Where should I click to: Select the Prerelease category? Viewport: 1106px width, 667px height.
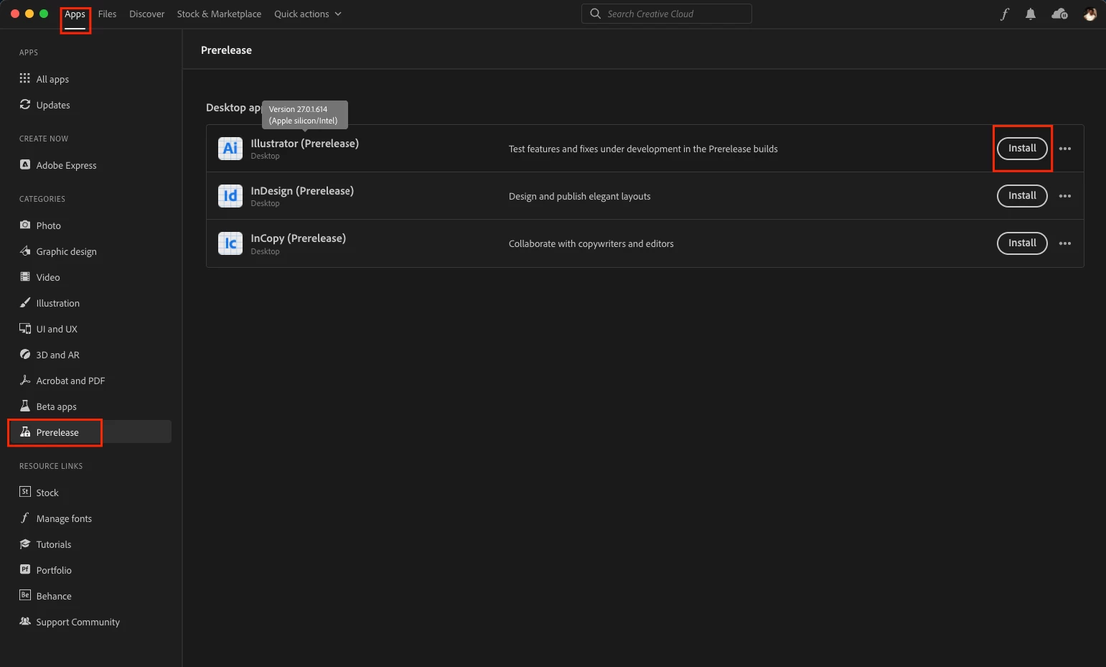click(90, 432)
